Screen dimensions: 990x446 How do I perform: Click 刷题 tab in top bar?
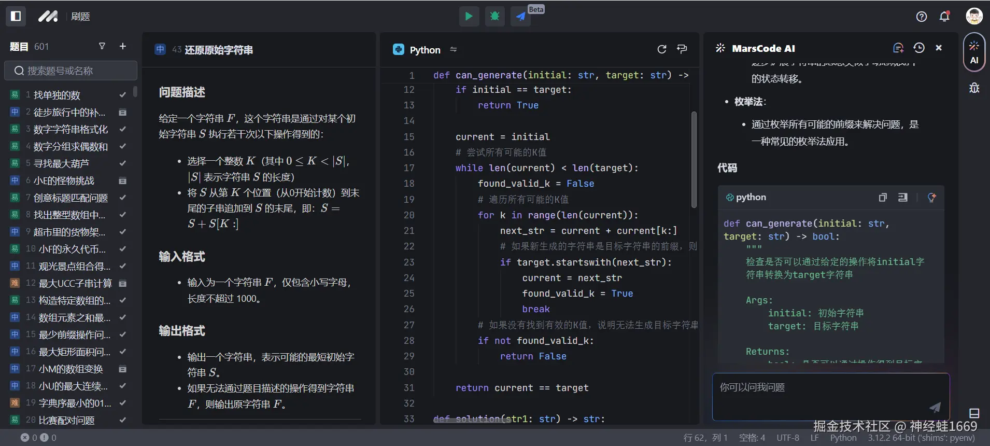tap(80, 17)
